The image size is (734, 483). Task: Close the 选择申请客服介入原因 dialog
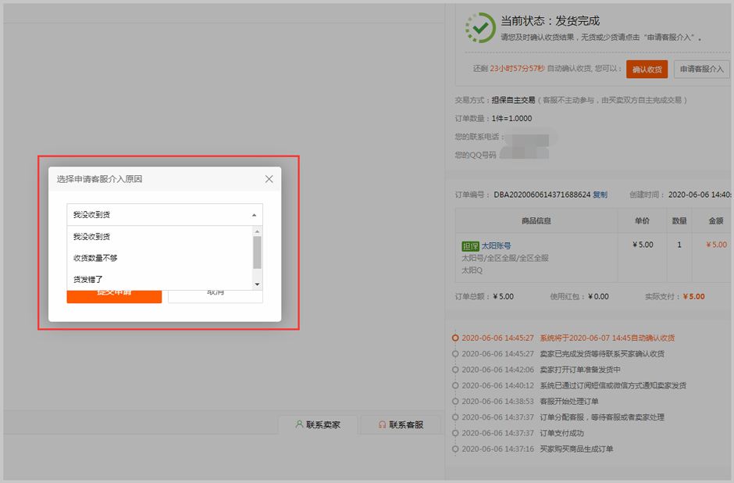tap(269, 179)
